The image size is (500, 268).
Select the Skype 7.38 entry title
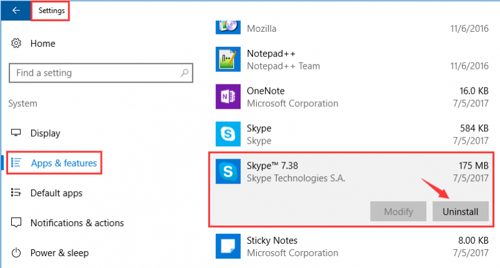point(272,166)
